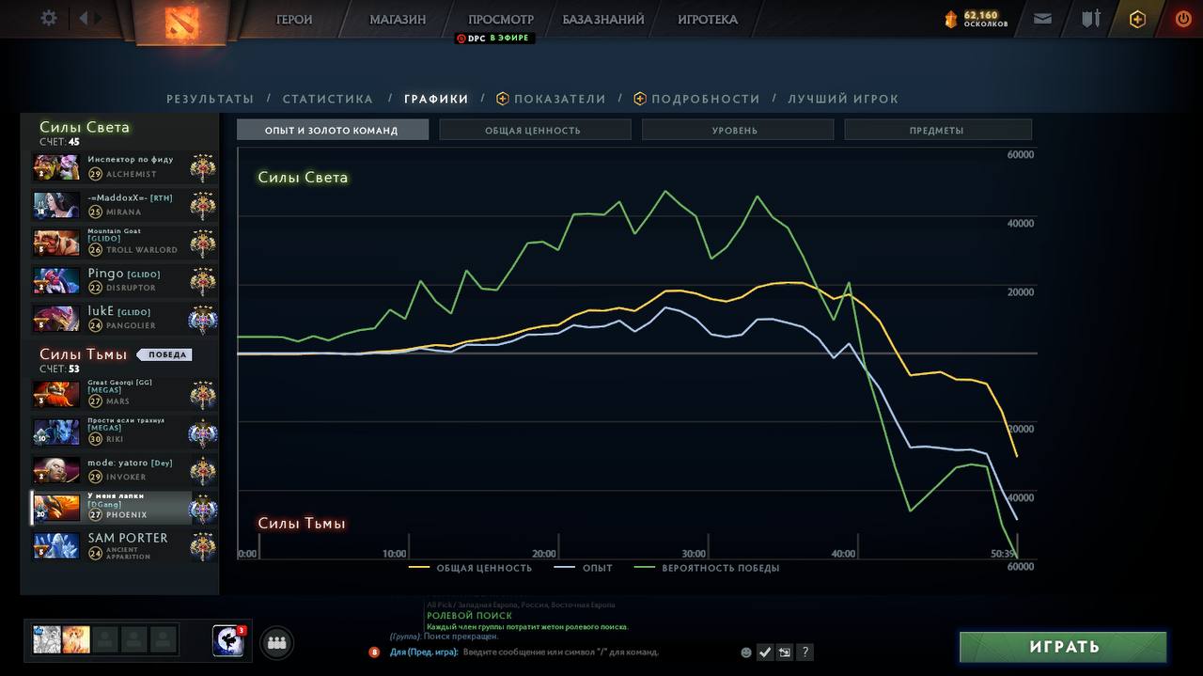Click the Invoker hero portrait

pyautogui.click(x=56, y=469)
